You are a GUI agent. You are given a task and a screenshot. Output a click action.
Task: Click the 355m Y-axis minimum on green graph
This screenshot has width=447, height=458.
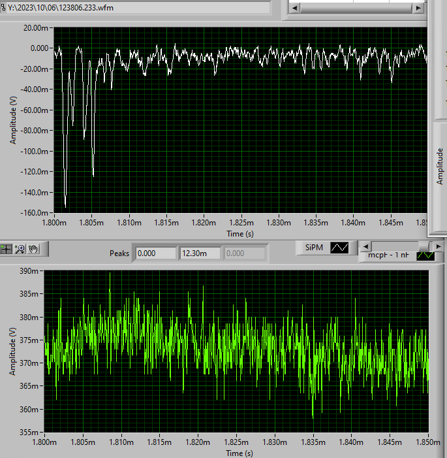coord(29,432)
